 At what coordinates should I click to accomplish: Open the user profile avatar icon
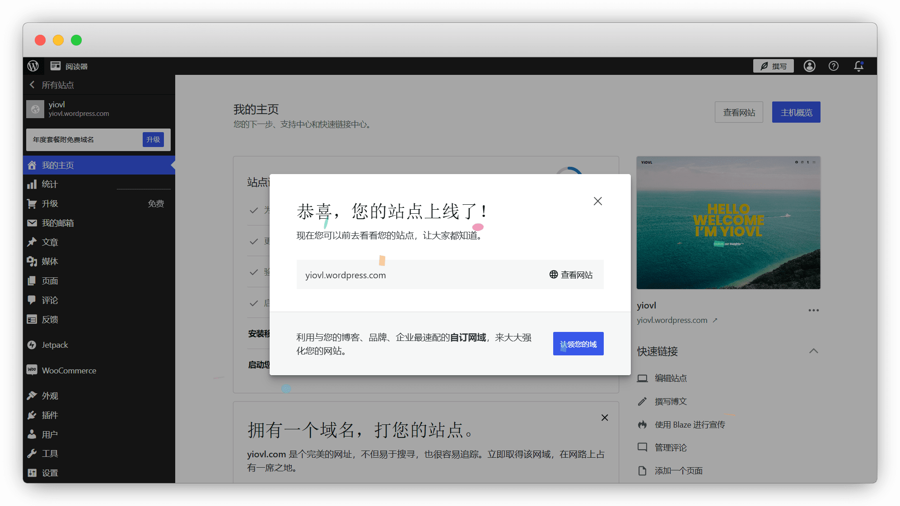(809, 66)
